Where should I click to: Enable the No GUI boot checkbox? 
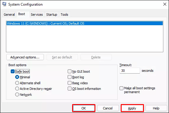coord(69,71)
